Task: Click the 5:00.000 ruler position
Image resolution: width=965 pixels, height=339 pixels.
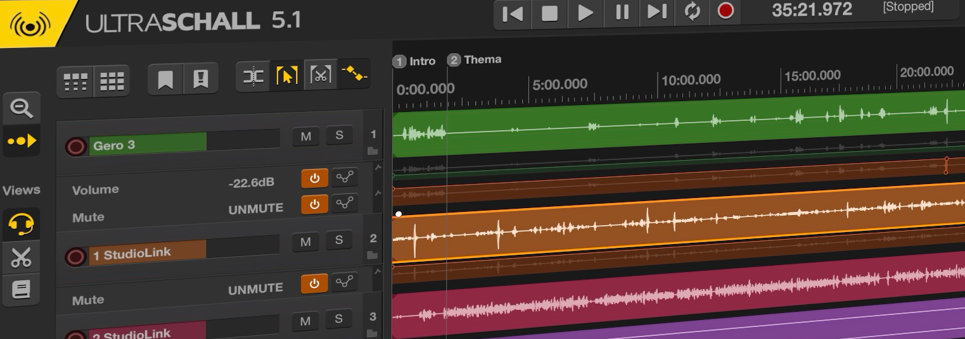Action: (x=559, y=84)
